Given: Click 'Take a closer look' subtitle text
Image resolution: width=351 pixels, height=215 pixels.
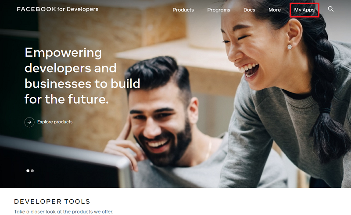Looking at the screenshot, I should 64,212.
